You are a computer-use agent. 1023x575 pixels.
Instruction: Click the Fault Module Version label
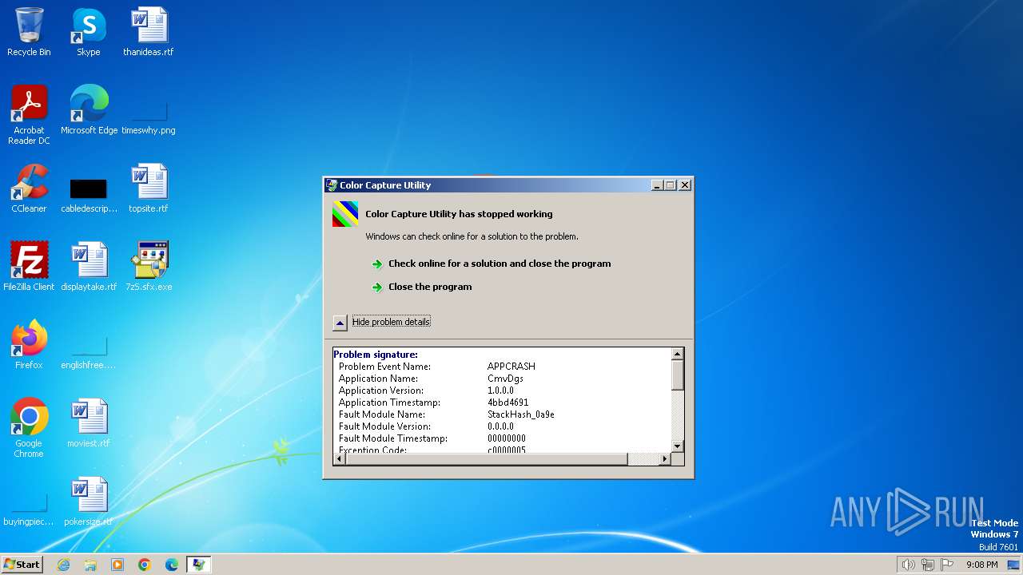pos(384,426)
